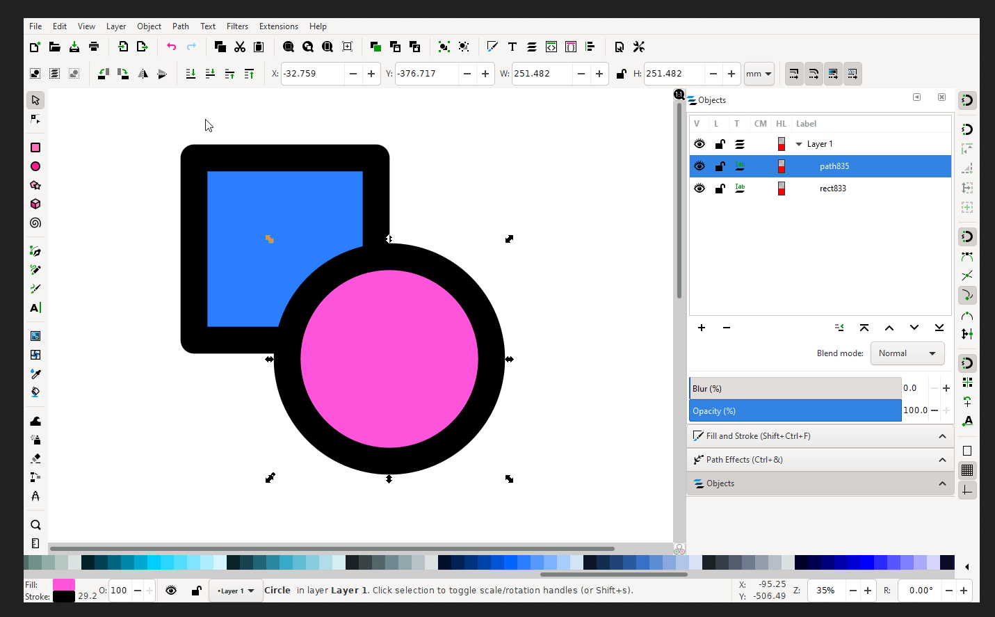Select the Ellipse tool
The image size is (995, 617).
click(x=35, y=166)
